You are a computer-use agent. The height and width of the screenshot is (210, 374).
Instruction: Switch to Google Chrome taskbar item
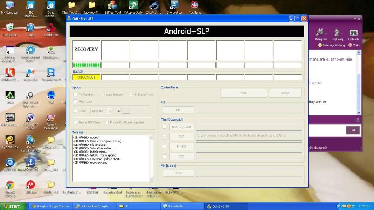50,206
